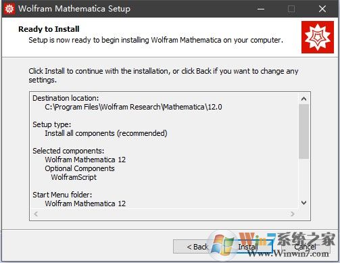The image size is (340, 263).
Task: Click vertical scrollbar track below thumb
Action: (303, 178)
